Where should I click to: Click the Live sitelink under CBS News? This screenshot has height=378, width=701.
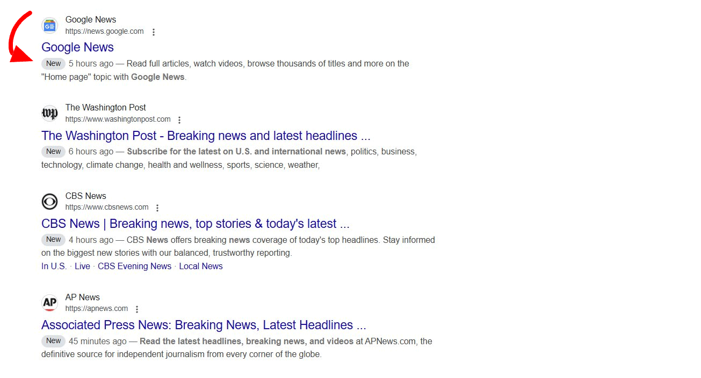pyautogui.click(x=82, y=266)
